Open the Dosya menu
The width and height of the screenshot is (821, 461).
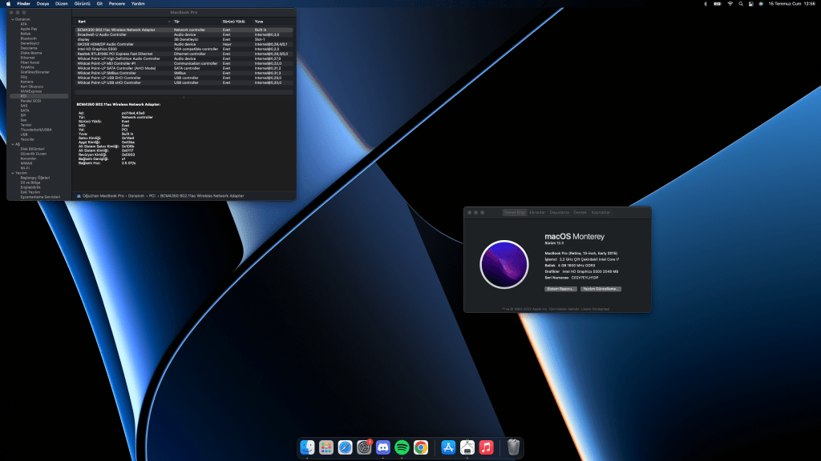43,4
